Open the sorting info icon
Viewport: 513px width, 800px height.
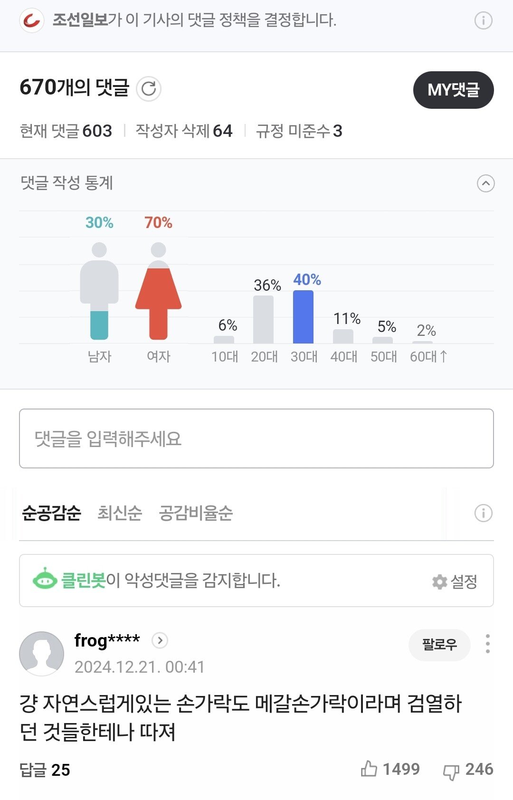click(x=483, y=513)
